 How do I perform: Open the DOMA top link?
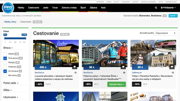tap(109, 2)
